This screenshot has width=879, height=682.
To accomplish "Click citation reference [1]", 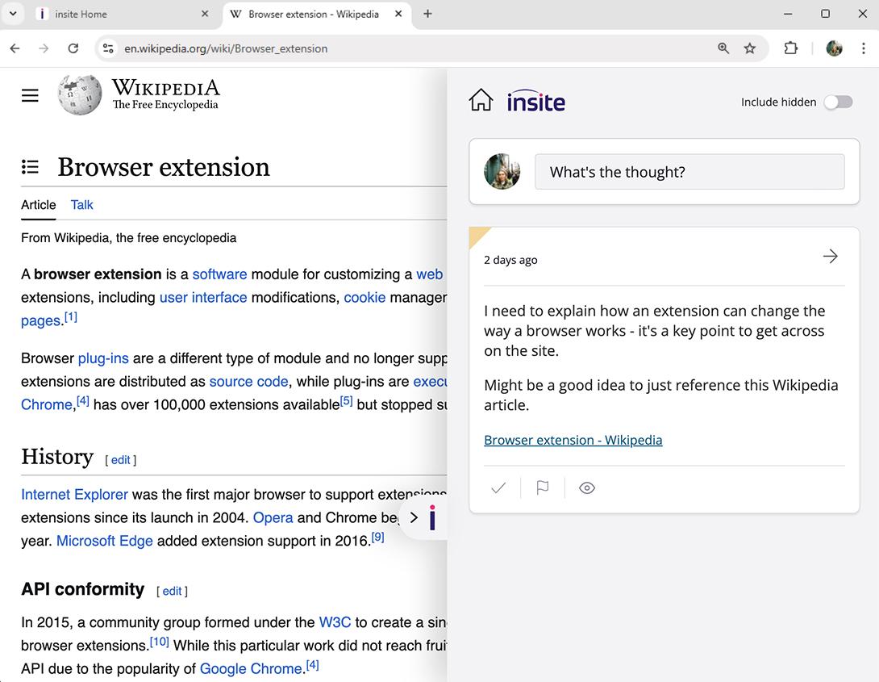I will click(x=71, y=317).
